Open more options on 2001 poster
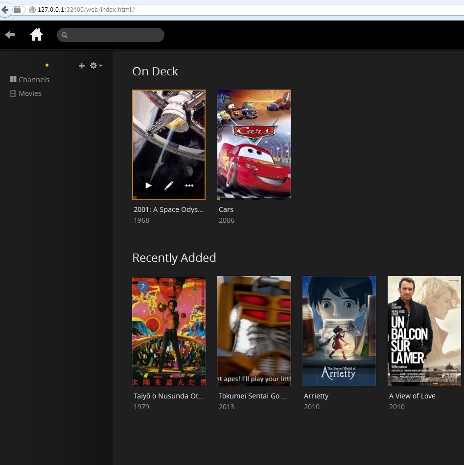Screen dimensions: 464x465 coord(189,186)
